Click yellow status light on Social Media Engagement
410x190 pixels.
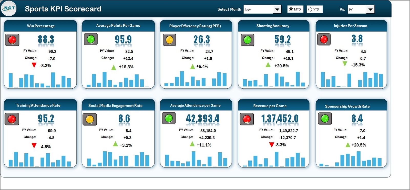tap(90, 119)
